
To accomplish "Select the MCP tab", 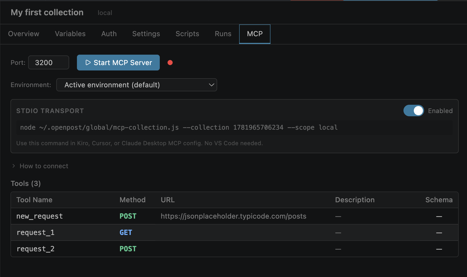I will coord(255,34).
